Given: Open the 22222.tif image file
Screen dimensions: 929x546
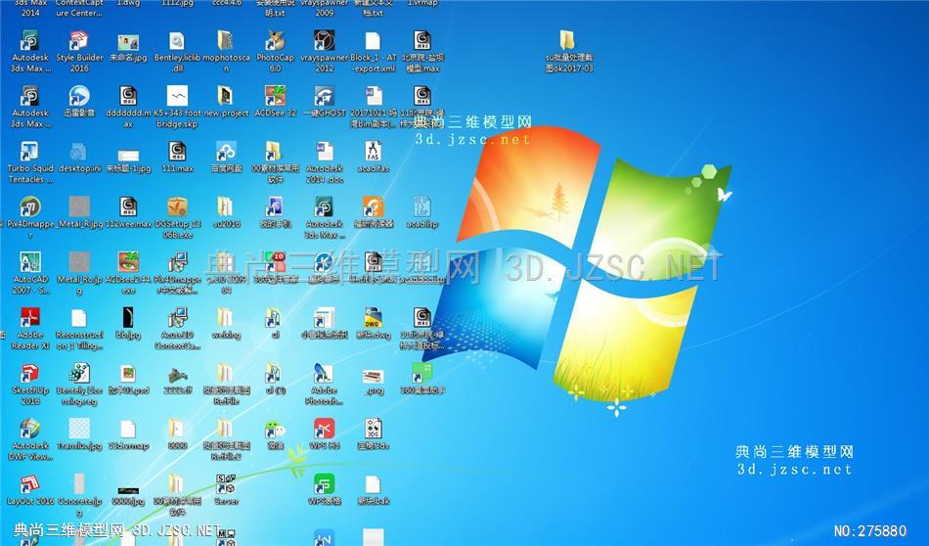Looking at the screenshot, I should [177, 374].
